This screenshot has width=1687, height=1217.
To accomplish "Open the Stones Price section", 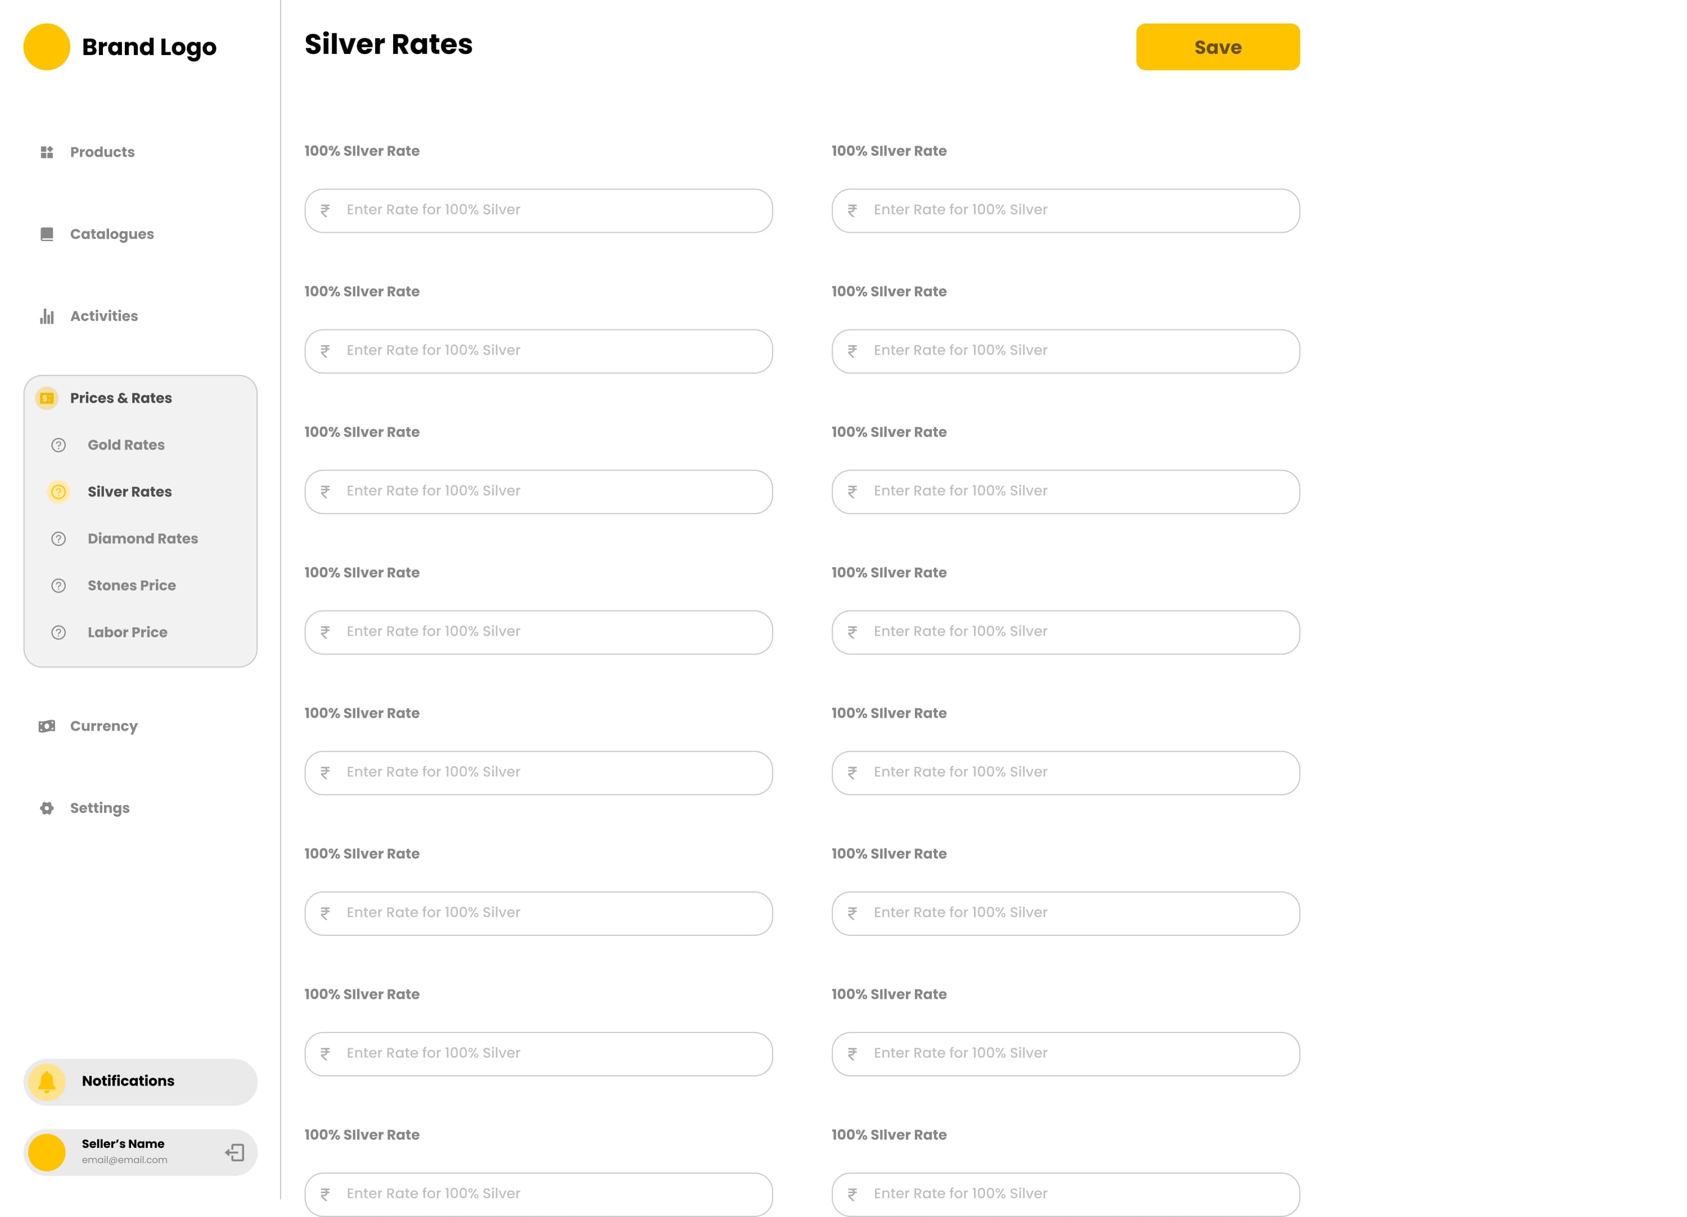I will 131,585.
